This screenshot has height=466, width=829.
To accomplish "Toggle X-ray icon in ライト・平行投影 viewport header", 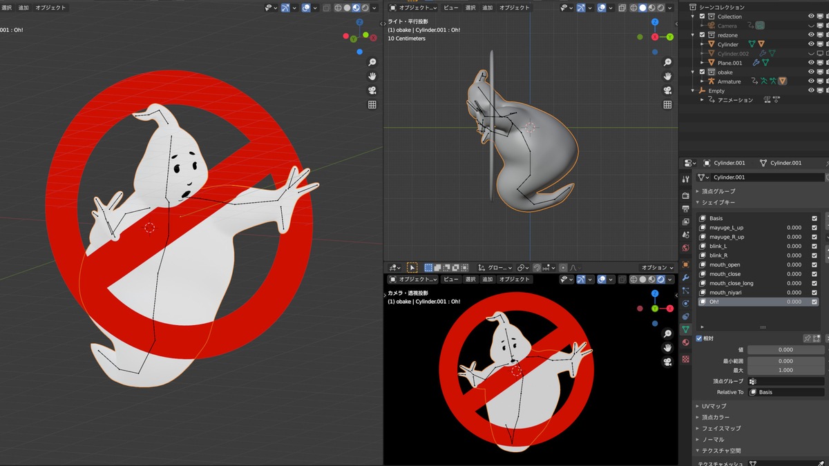I will tap(622, 8).
